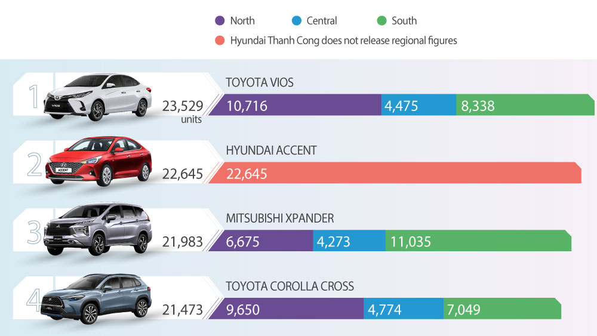Click the blue Central legend dot
The width and height of the screenshot is (597, 336).
coord(296,21)
